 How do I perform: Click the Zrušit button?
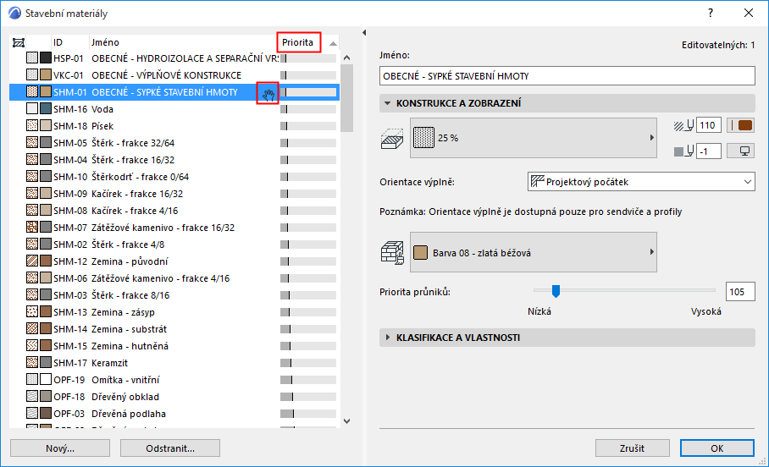tap(632, 448)
